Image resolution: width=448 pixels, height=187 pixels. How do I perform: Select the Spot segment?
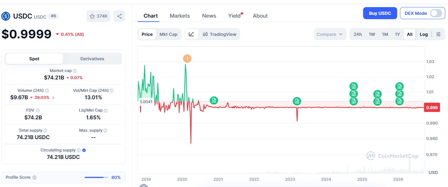click(34, 59)
